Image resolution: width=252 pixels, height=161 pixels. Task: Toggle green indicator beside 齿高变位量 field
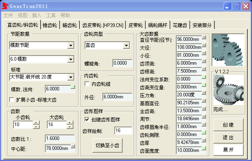[x=204, y=85]
